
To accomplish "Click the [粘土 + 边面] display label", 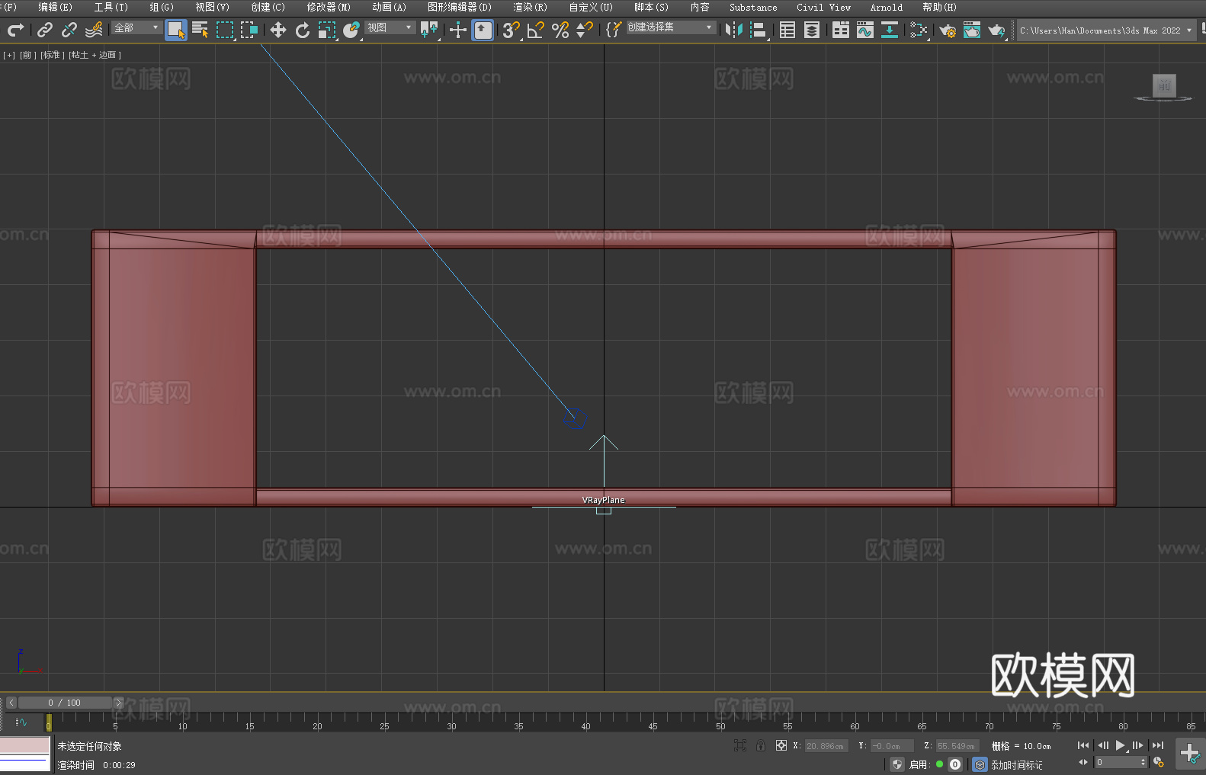I will click(x=95, y=55).
